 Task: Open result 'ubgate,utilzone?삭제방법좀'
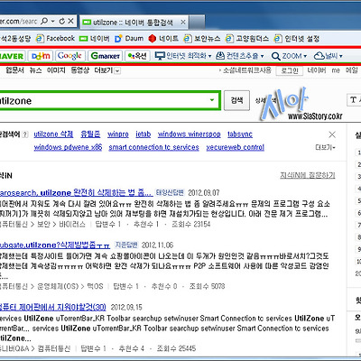pyautogui.click(x=55, y=245)
